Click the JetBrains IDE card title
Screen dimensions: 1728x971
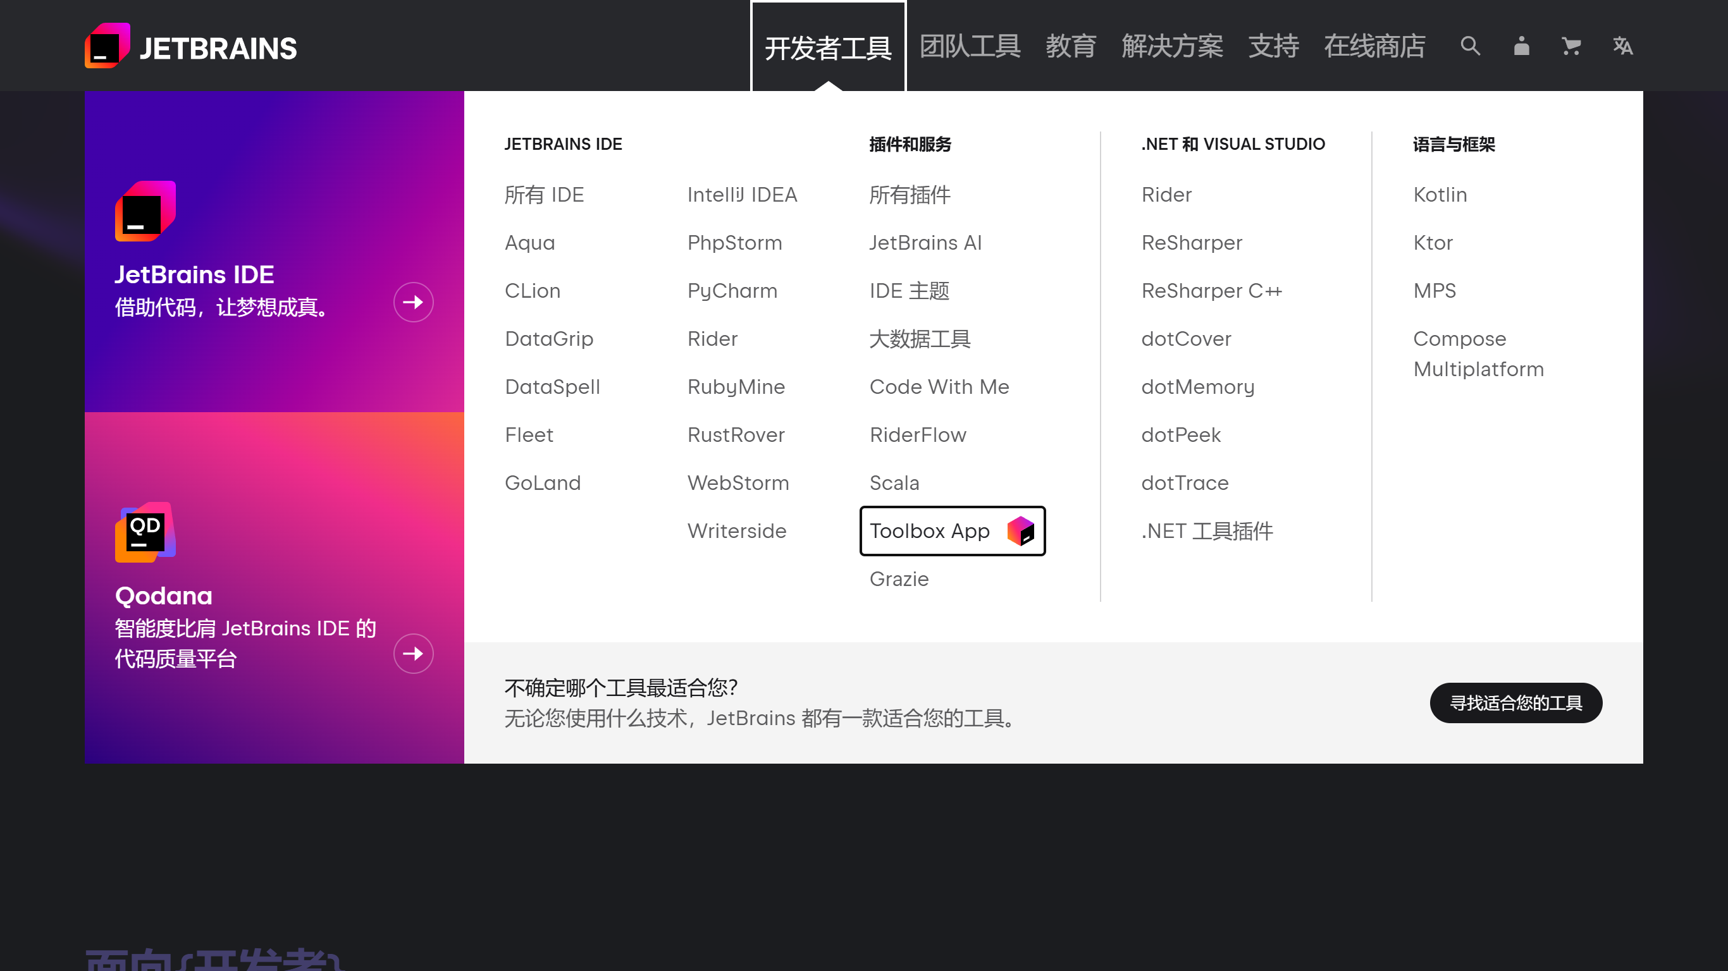[x=194, y=274]
